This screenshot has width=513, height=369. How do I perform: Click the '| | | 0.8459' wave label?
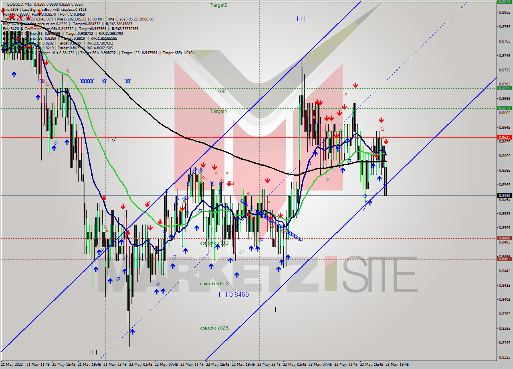coord(234,294)
